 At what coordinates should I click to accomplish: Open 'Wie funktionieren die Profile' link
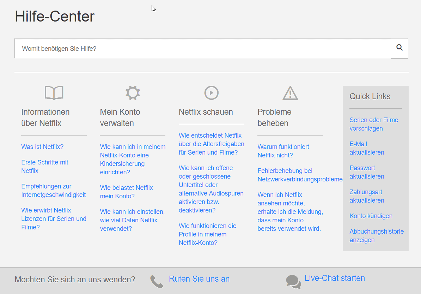click(x=208, y=234)
